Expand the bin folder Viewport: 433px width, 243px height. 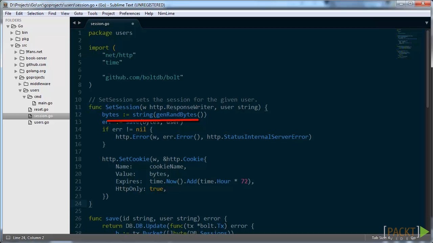(12, 33)
